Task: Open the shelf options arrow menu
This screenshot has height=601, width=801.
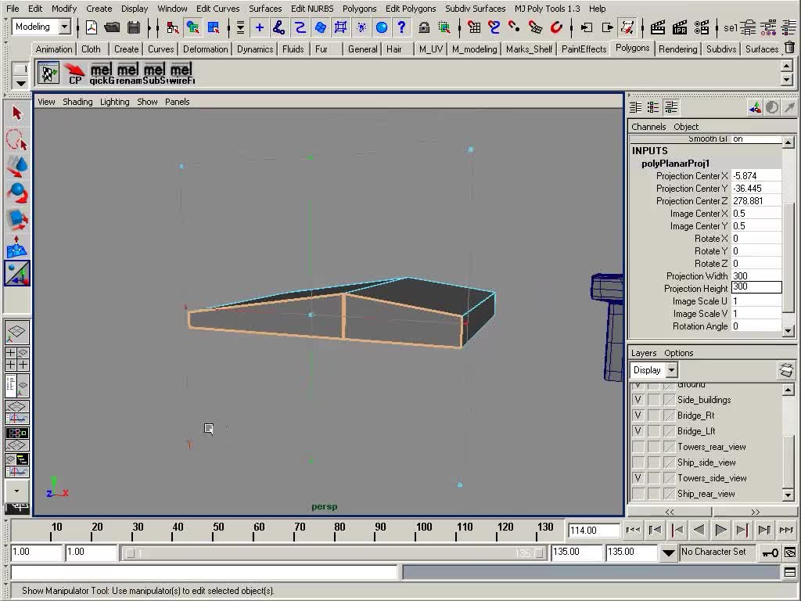Action: point(21,83)
